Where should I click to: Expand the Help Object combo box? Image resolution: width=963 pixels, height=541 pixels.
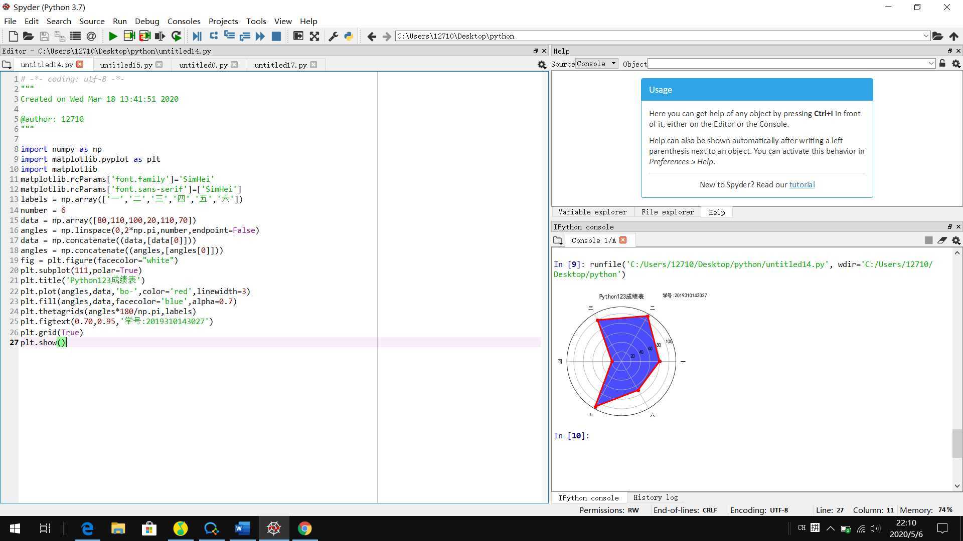pyautogui.click(x=931, y=64)
